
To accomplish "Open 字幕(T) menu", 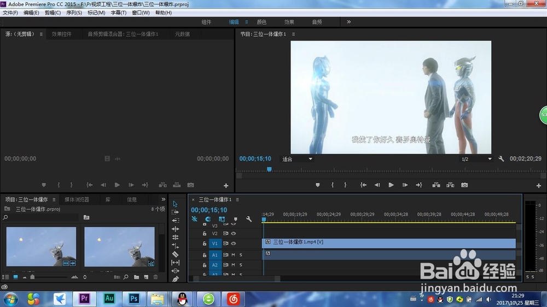I will point(119,13).
